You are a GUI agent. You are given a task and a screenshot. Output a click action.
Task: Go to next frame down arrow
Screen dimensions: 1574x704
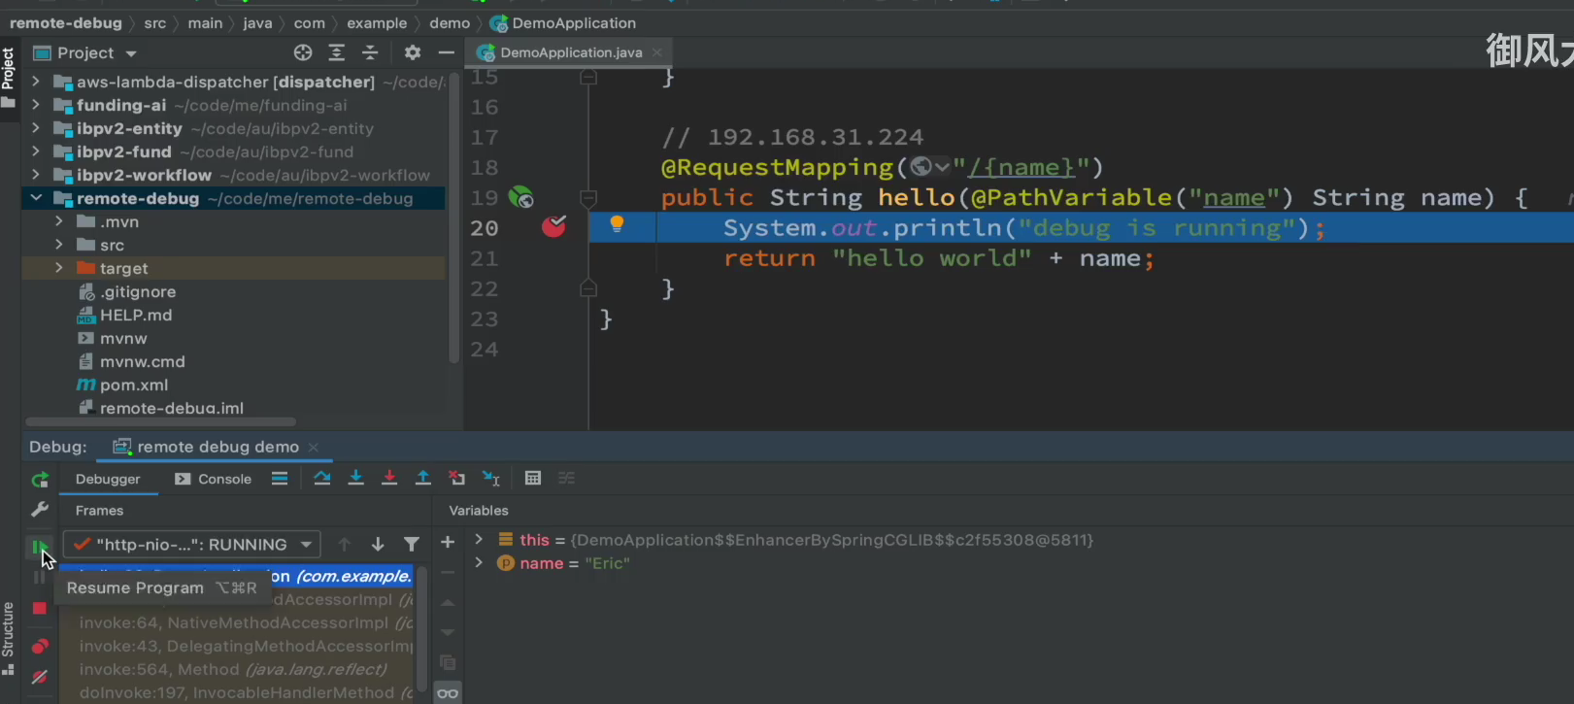(x=378, y=545)
